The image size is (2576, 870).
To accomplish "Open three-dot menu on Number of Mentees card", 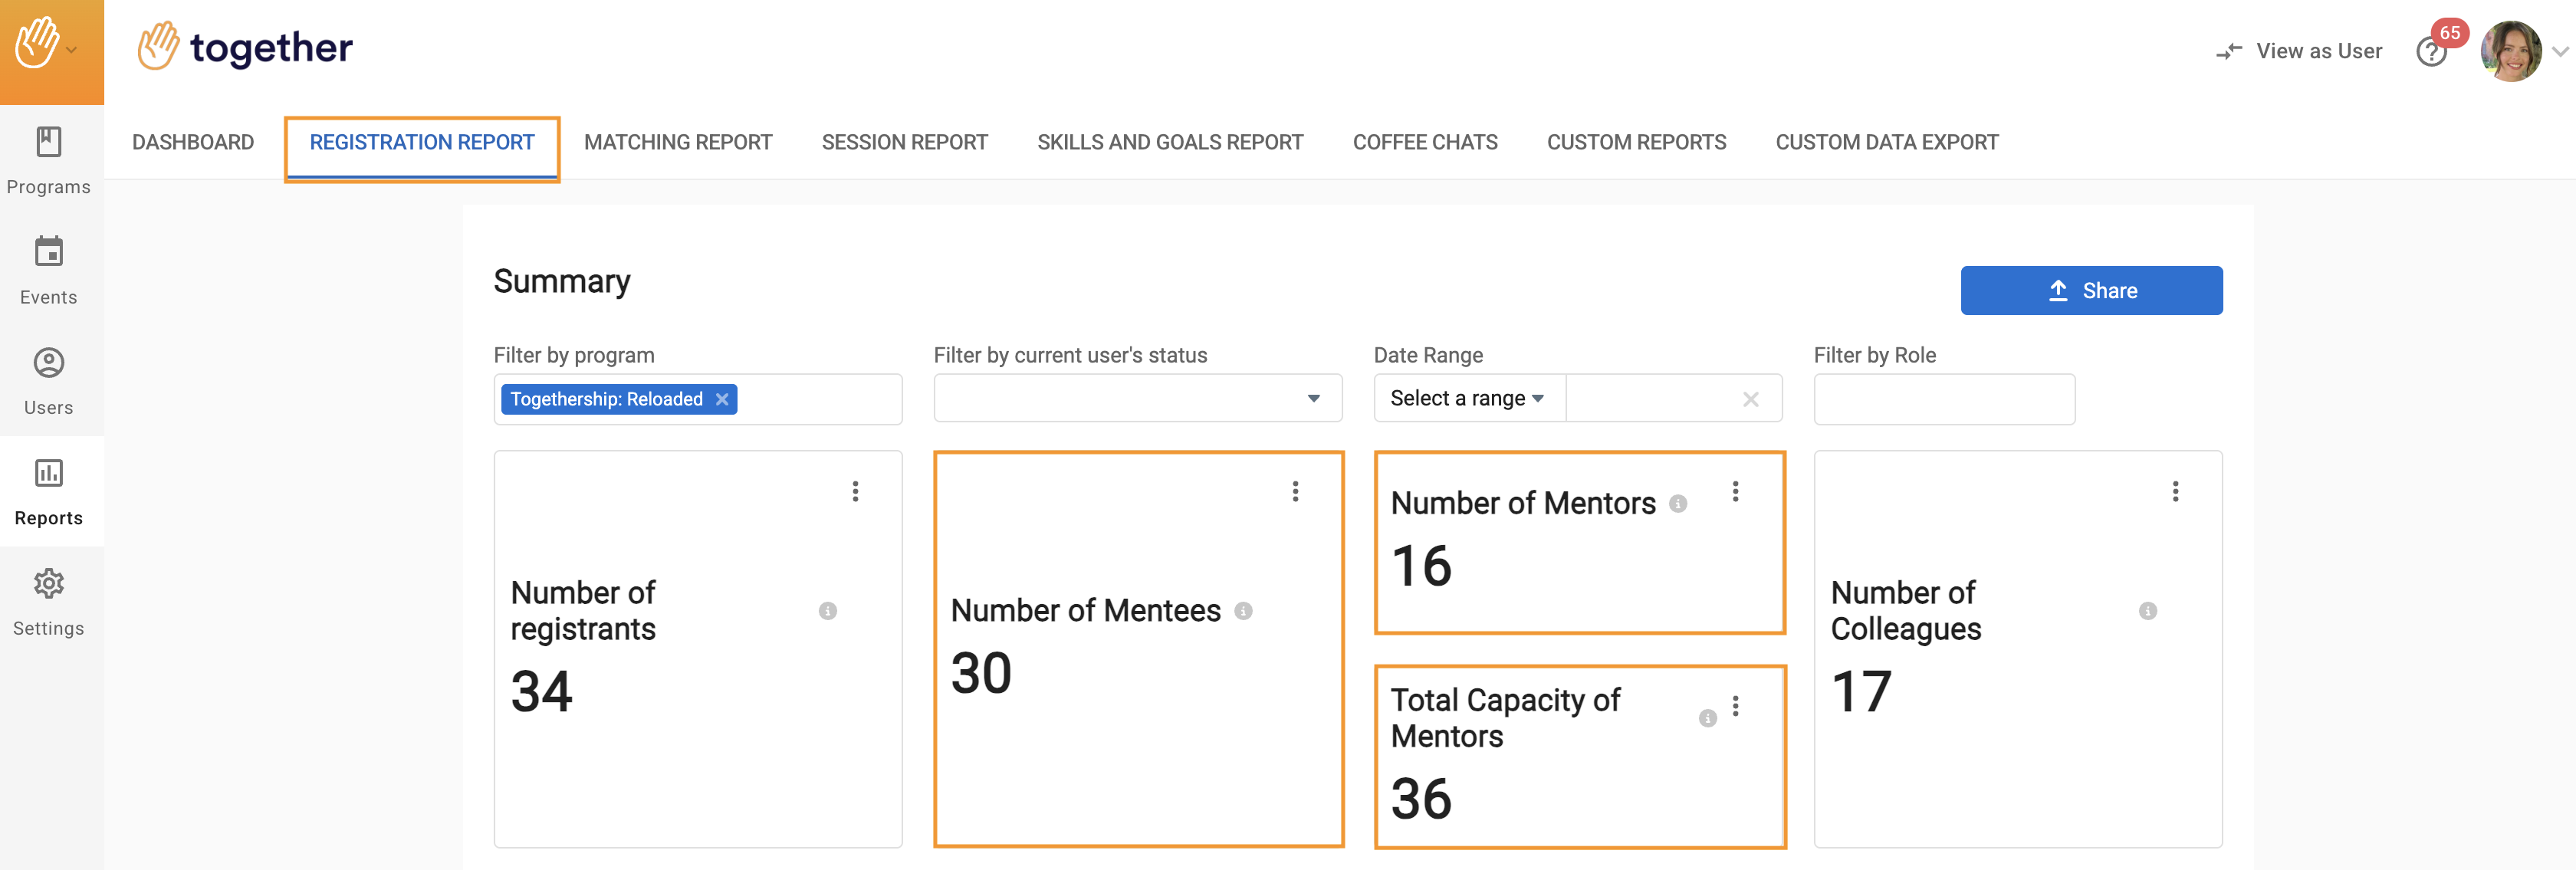I will coord(1295,491).
